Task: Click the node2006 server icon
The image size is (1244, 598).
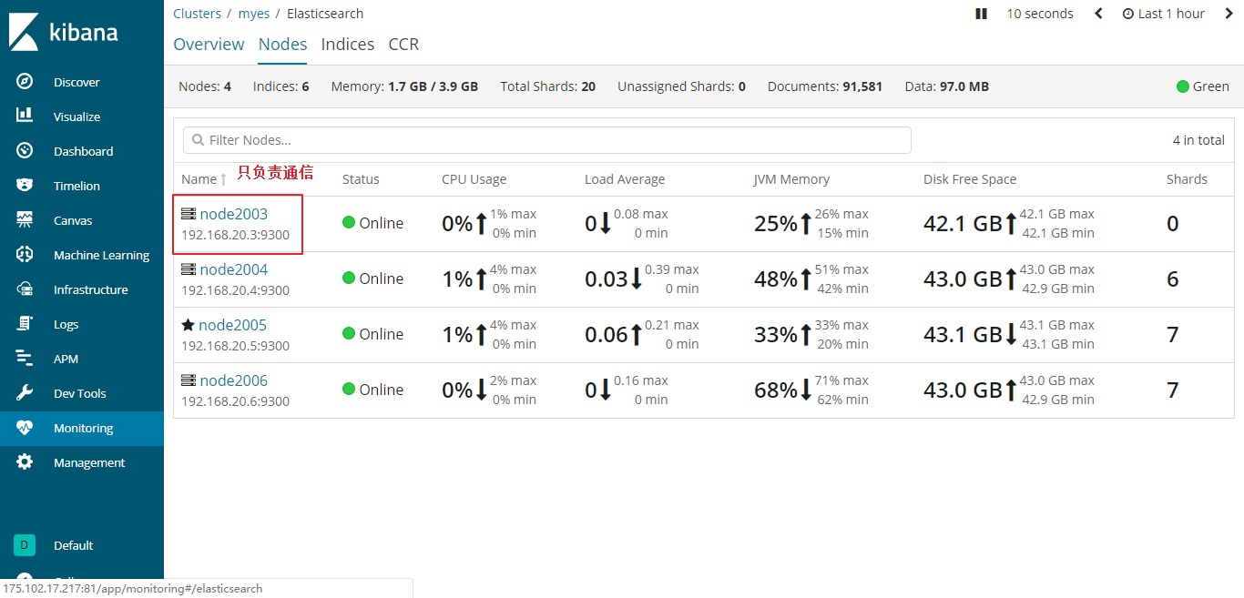Action: [x=189, y=380]
